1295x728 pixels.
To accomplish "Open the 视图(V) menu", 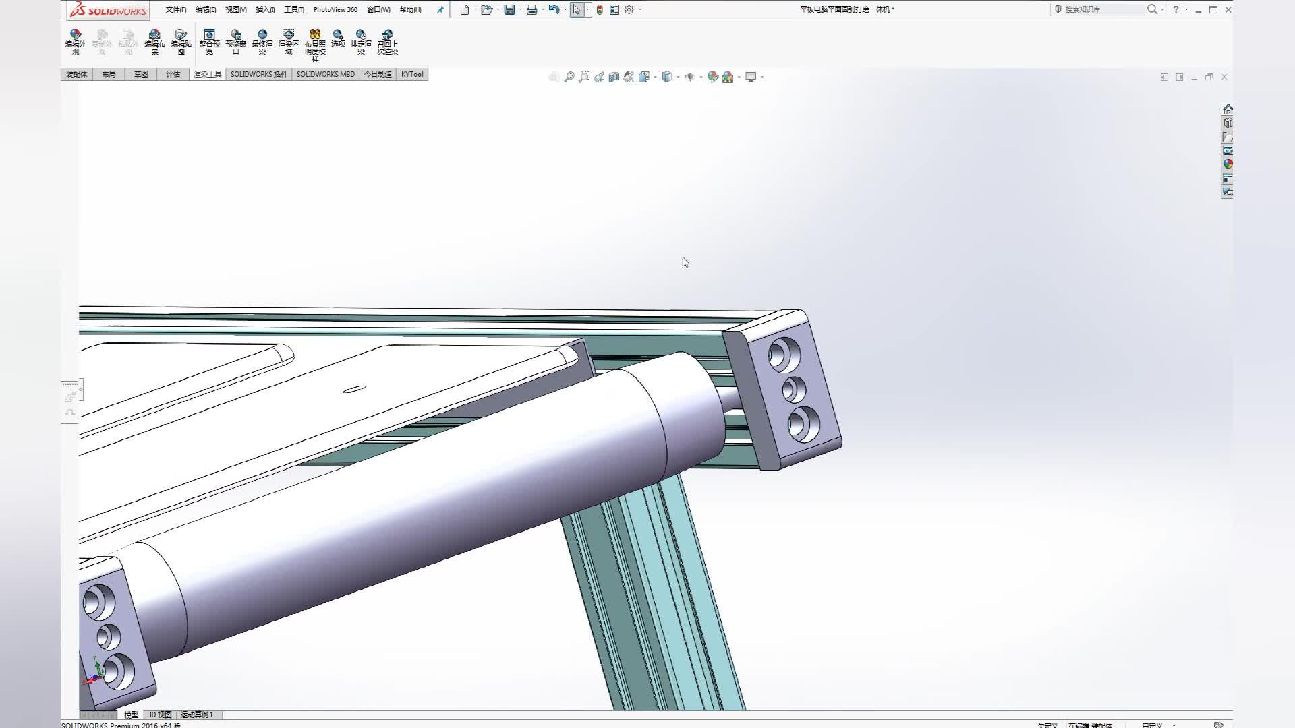I will click(x=235, y=9).
